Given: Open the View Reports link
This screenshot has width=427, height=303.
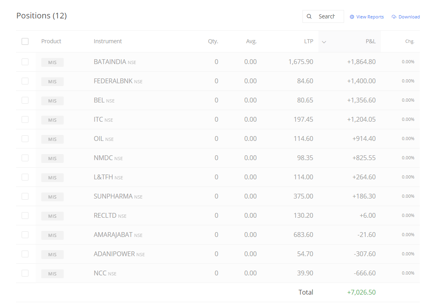Looking at the screenshot, I should pyautogui.click(x=367, y=17).
